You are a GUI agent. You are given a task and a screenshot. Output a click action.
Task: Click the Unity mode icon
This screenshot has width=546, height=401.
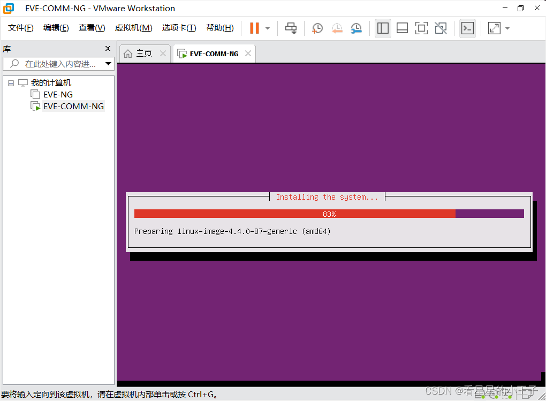pyautogui.click(x=441, y=28)
